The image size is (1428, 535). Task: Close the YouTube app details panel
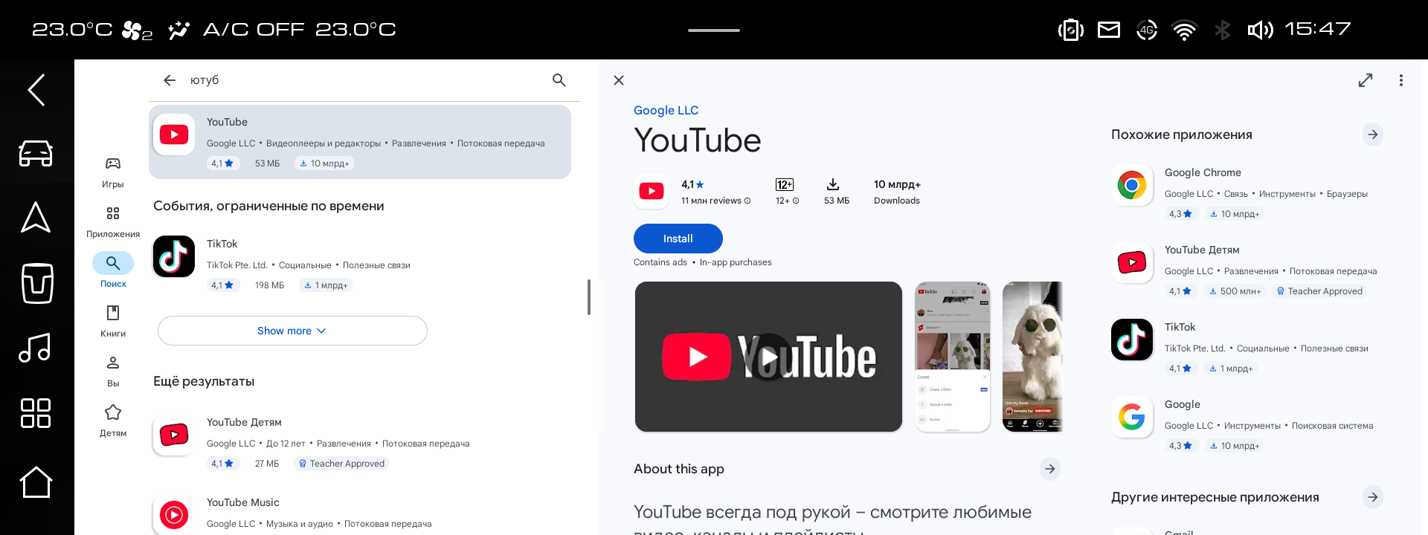pyautogui.click(x=619, y=80)
